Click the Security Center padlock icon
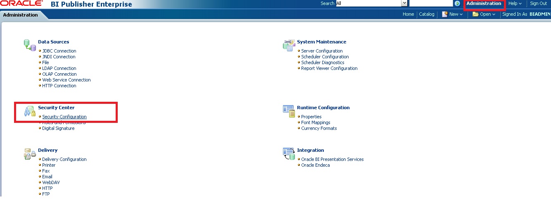This screenshot has width=551, height=206. click(x=30, y=111)
